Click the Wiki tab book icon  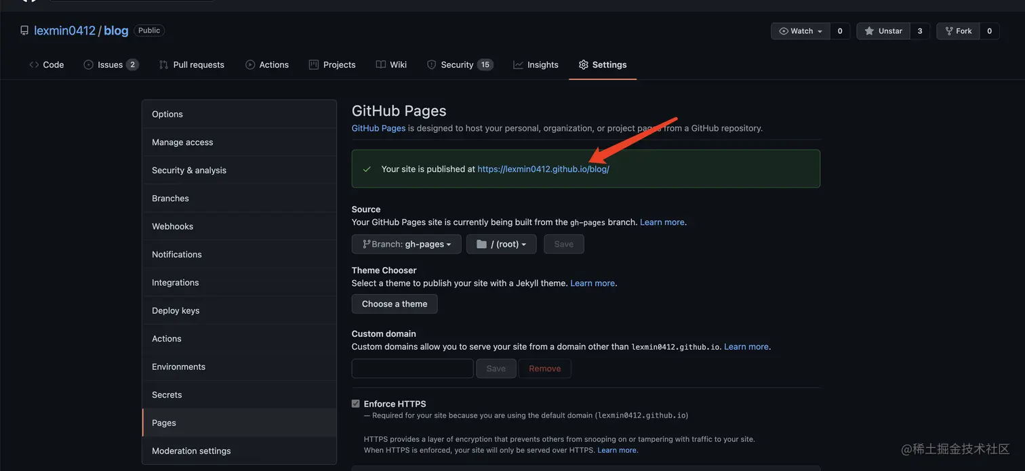381,64
